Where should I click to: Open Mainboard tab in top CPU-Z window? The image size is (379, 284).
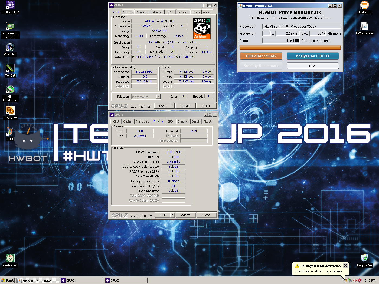coord(142,12)
